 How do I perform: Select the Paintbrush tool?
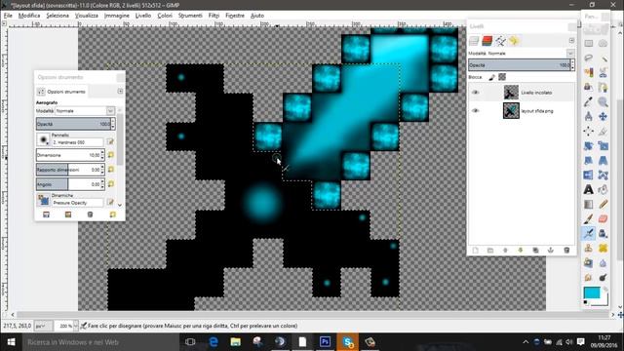(x=589, y=218)
